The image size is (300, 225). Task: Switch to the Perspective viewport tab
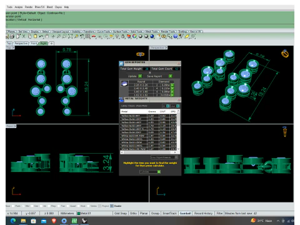click(x=21, y=43)
